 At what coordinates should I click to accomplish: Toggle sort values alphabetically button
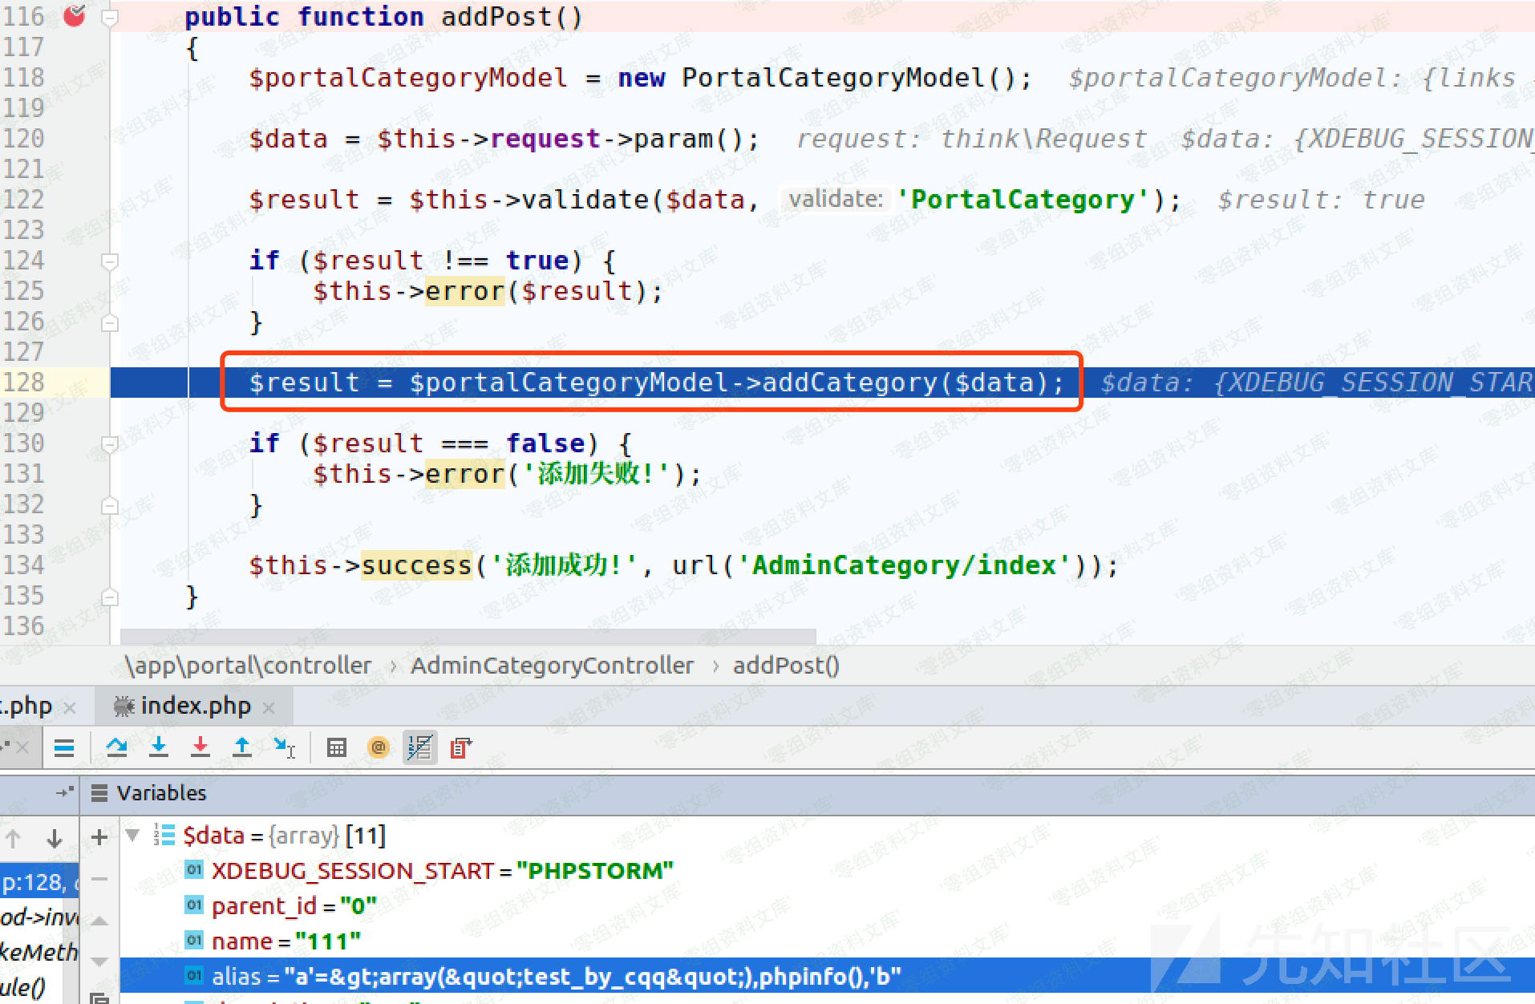(419, 747)
